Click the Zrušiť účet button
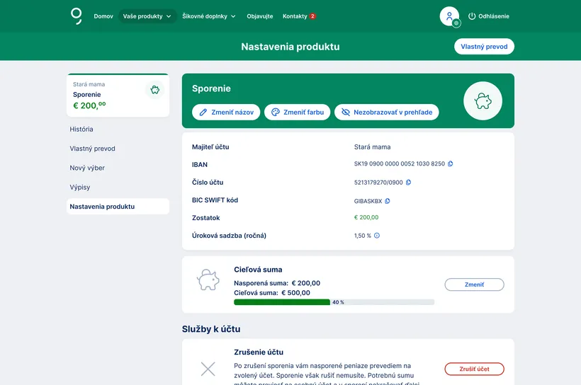This screenshot has height=385, width=581. pos(474,369)
